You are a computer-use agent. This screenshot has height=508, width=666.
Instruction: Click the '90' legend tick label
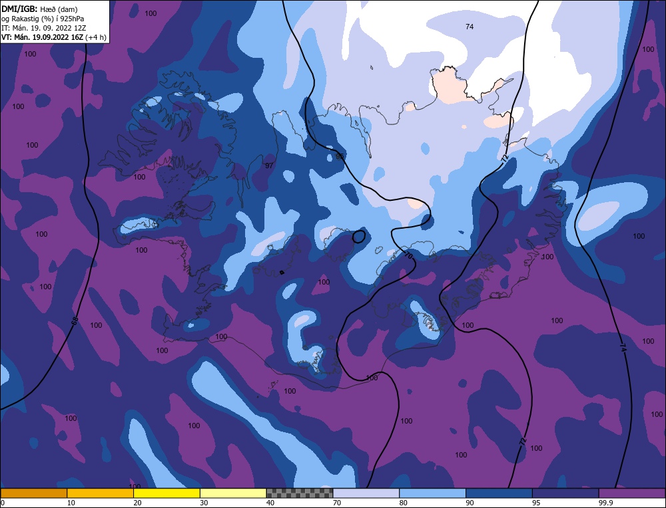point(470,503)
